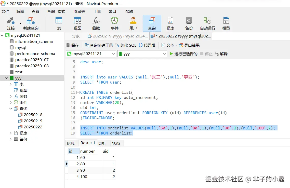The height and width of the screenshot is (188, 290).
Task: Click the 新建查询 (New Query) toolbar icon
Action: pyautogui.click(x=31, y=23)
